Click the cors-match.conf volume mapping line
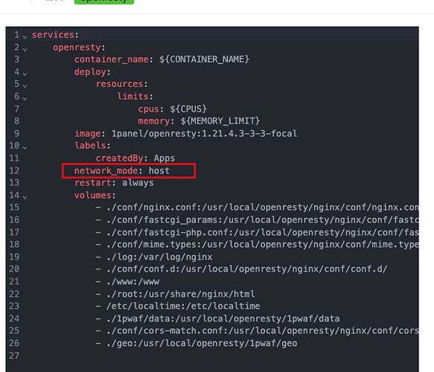434x372 pixels. pos(257,331)
